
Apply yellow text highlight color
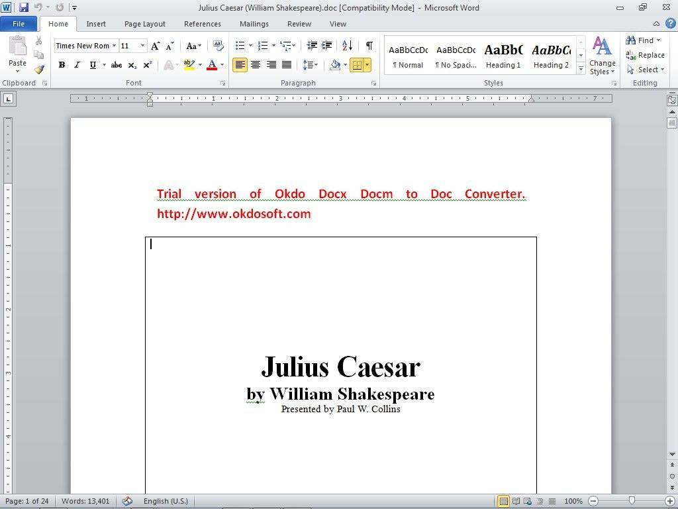click(x=189, y=65)
